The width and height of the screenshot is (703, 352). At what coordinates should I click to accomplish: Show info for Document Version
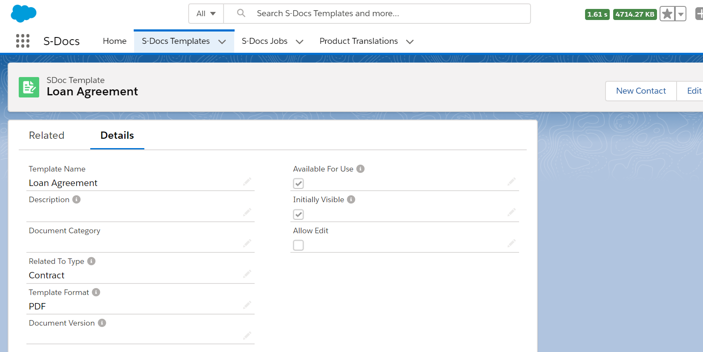102,323
